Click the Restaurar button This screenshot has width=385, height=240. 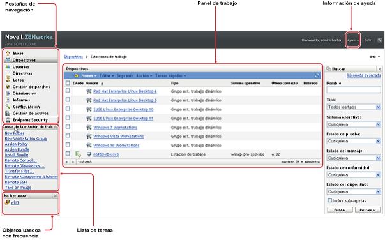coord(368,210)
